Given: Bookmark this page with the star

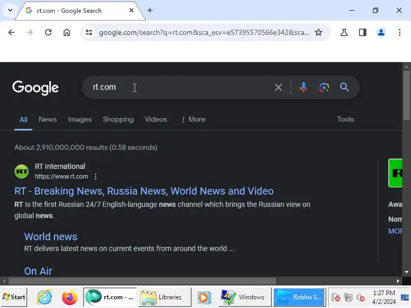Looking at the screenshot, I should click(x=319, y=32).
